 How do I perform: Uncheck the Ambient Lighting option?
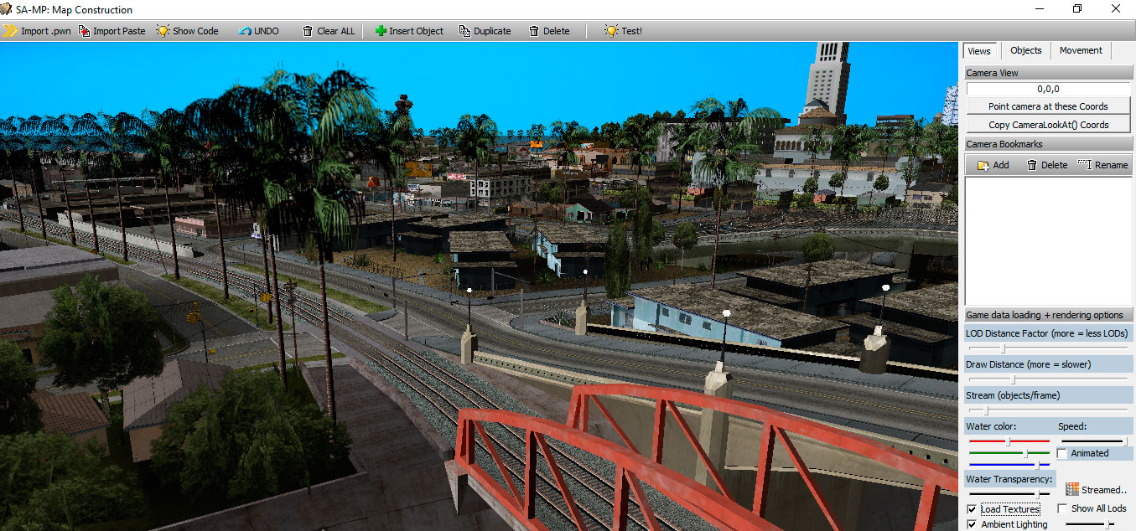coord(972,523)
